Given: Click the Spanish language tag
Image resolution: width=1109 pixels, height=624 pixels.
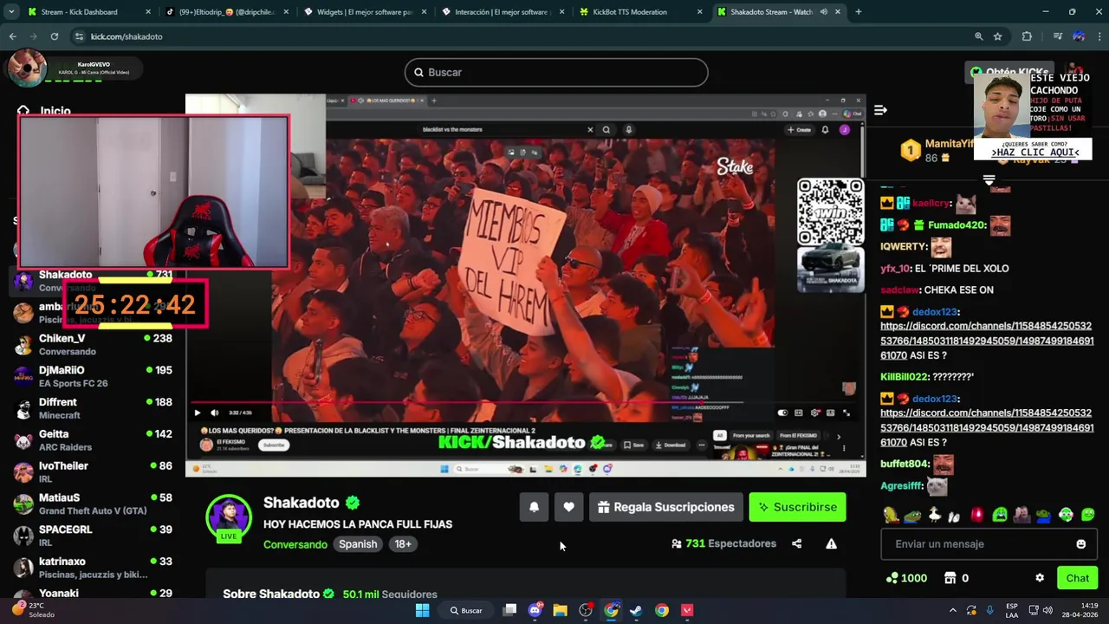Looking at the screenshot, I should pos(358,544).
